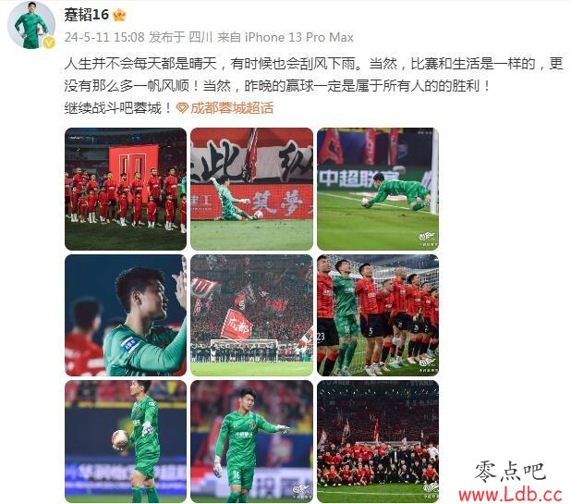Open the fan stand with flags photo
This screenshot has width=571, height=504.
[251, 315]
